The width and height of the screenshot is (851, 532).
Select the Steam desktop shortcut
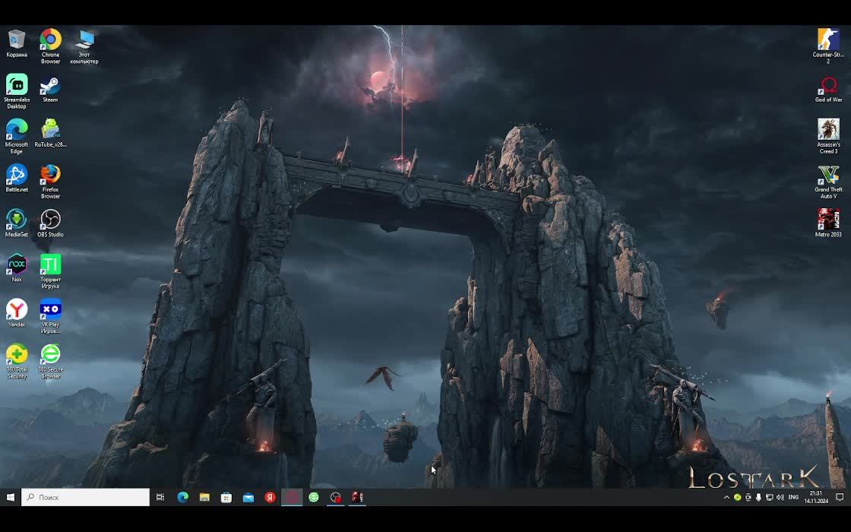(x=50, y=89)
